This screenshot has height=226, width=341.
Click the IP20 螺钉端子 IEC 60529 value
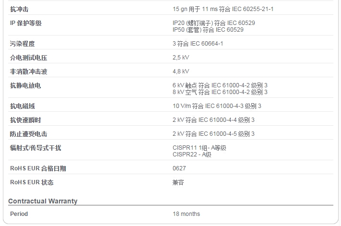pos(214,23)
